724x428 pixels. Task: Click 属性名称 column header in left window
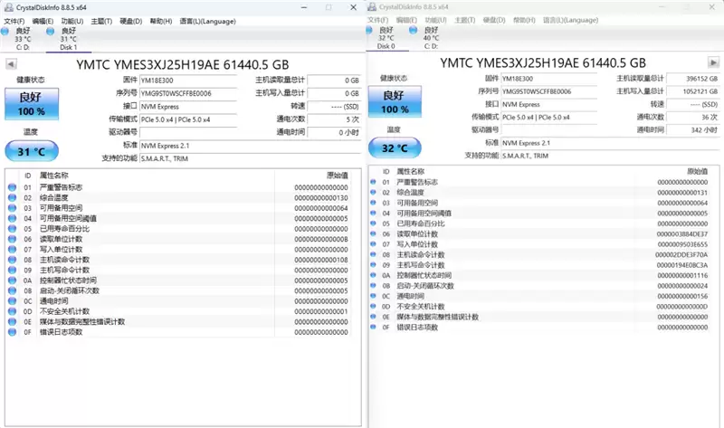coord(54,176)
